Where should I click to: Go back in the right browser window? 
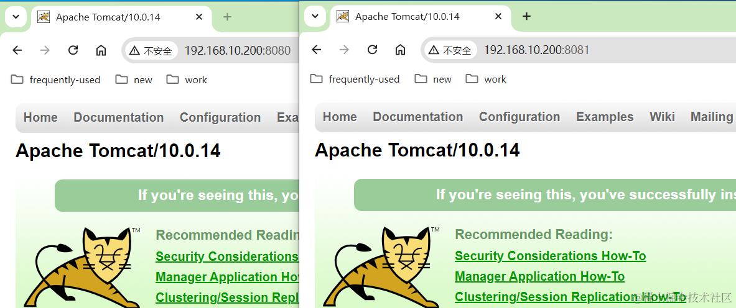point(317,50)
